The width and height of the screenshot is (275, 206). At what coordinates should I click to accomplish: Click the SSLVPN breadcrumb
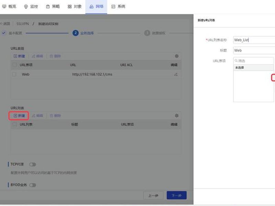click(x=23, y=24)
